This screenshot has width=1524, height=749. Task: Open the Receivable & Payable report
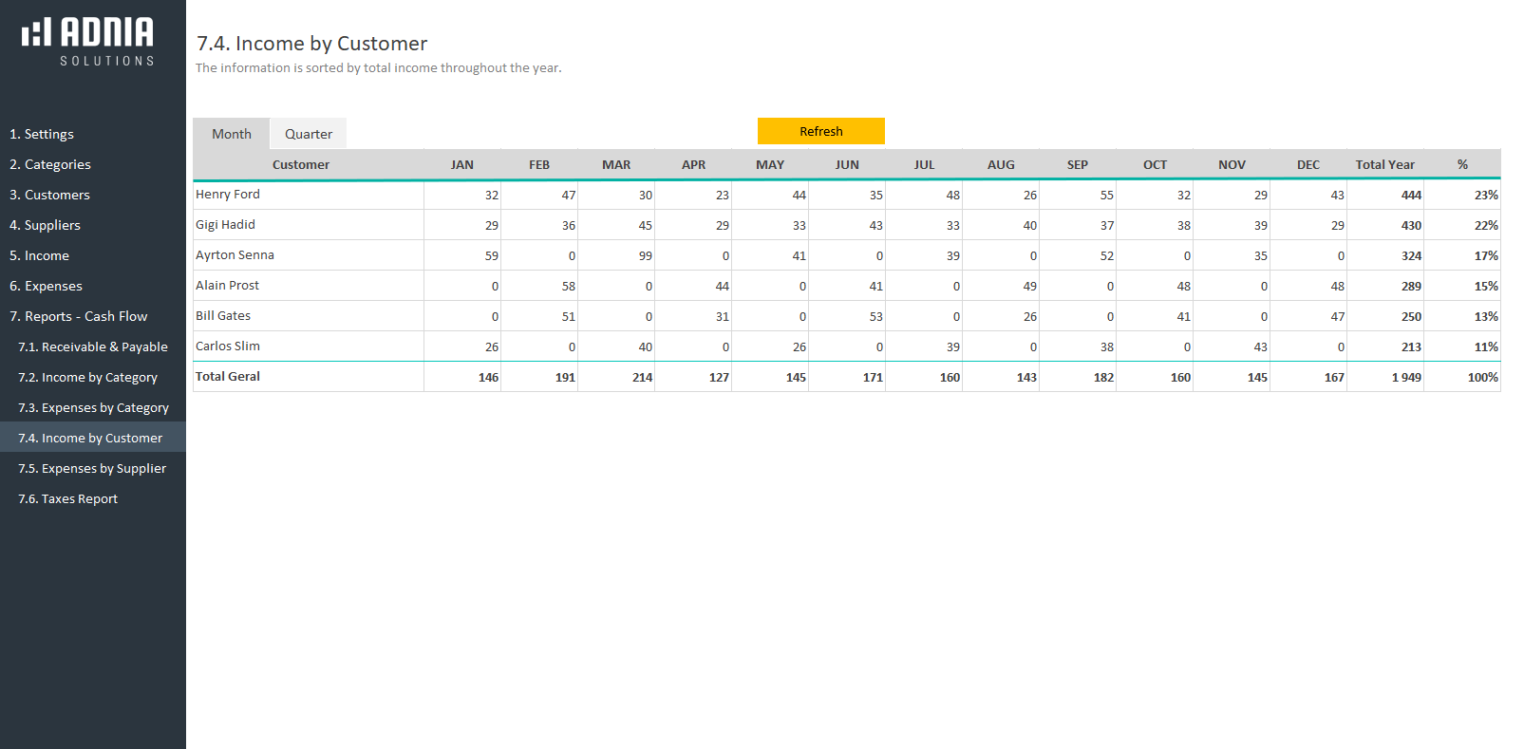[x=93, y=346]
